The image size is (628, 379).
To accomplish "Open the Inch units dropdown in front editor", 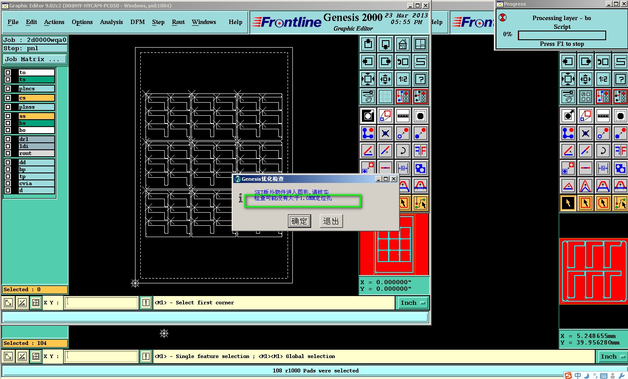I will tap(413, 303).
